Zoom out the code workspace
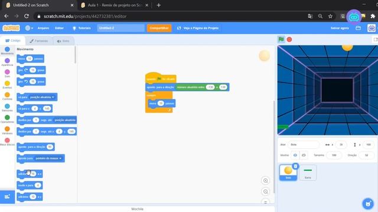 point(265,191)
